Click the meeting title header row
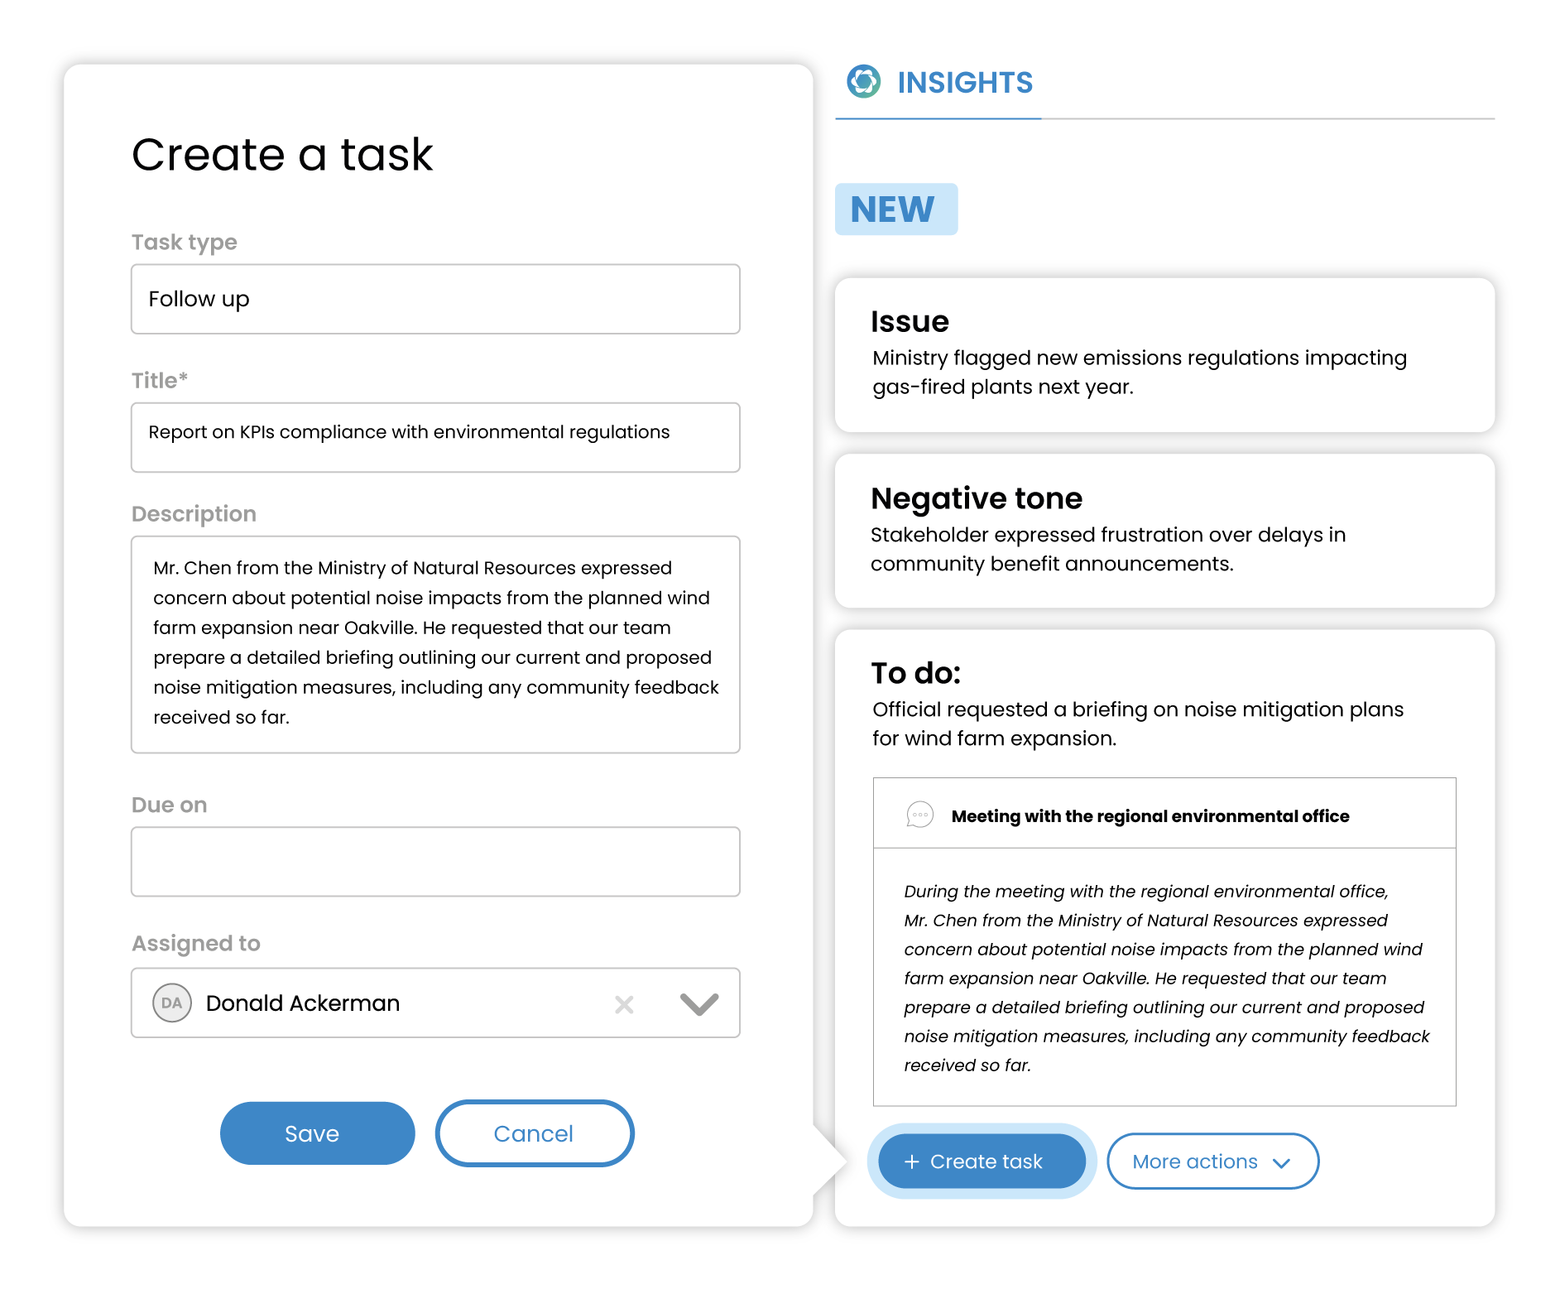1560x1289 pixels. coord(1164,814)
